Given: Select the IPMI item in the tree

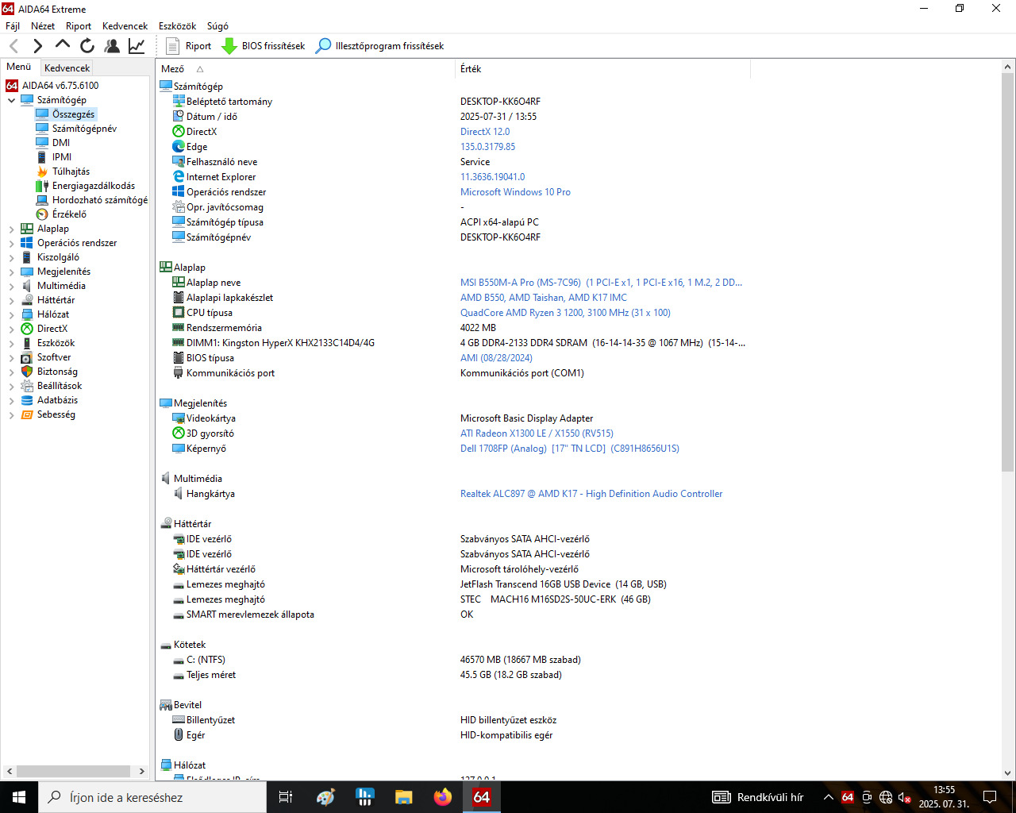Looking at the screenshot, I should [62, 157].
